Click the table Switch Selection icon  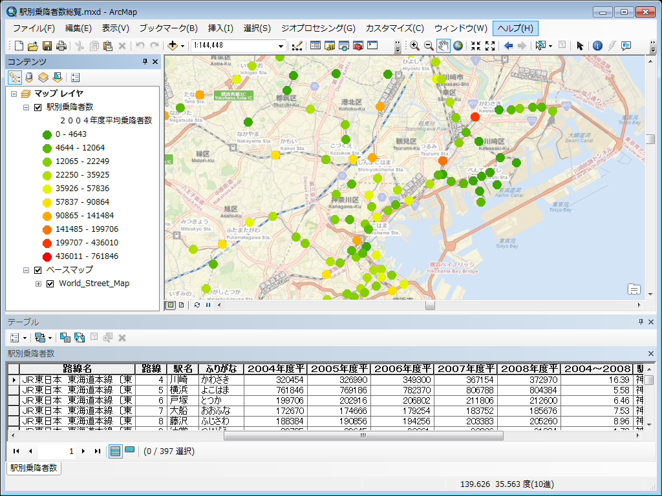click(x=80, y=337)
